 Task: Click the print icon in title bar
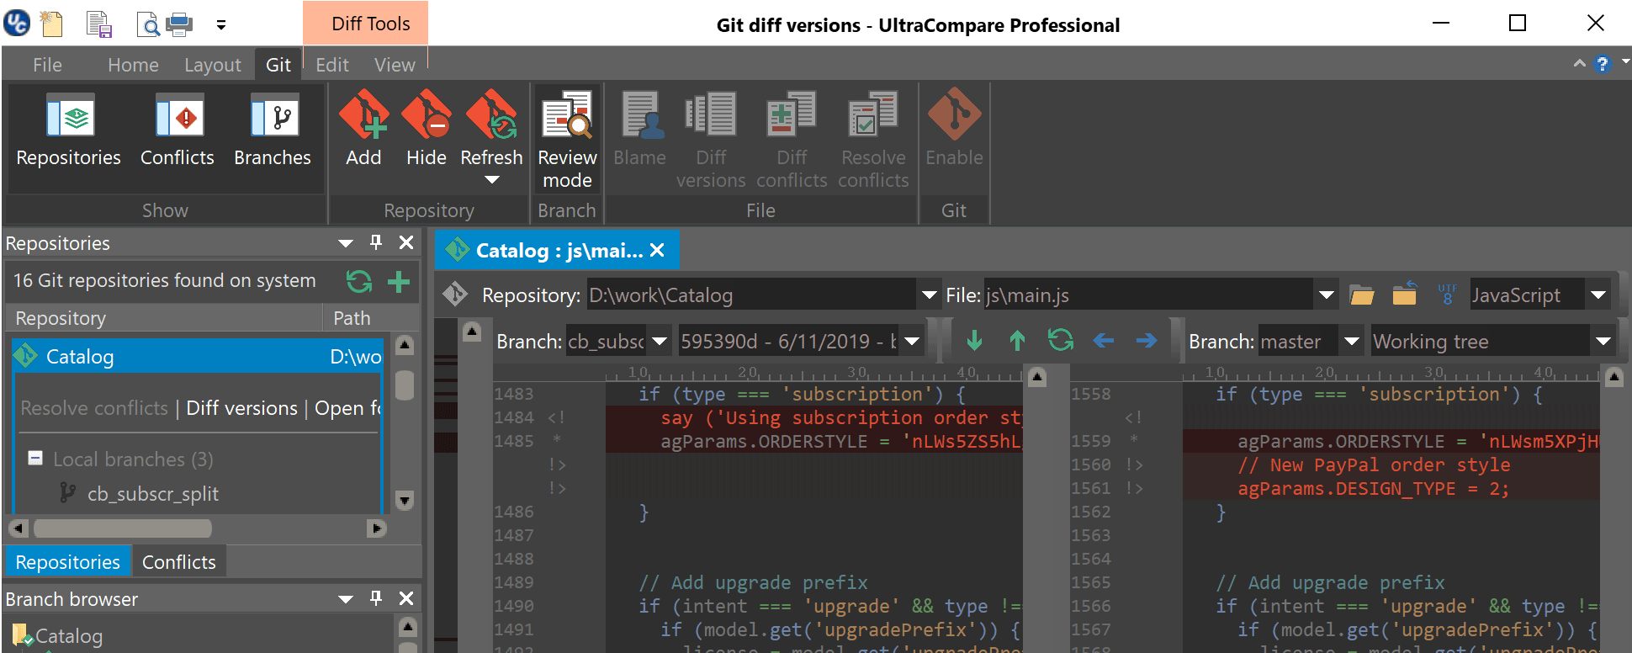[x=179, y=24]
